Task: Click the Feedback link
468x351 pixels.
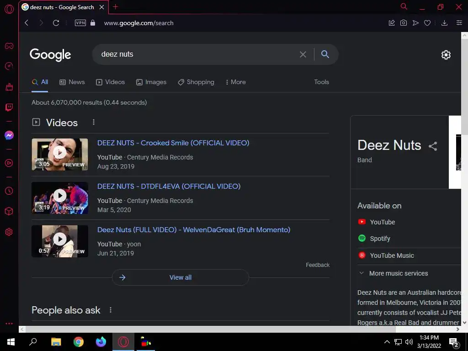Action: click(x=318, y=265)
